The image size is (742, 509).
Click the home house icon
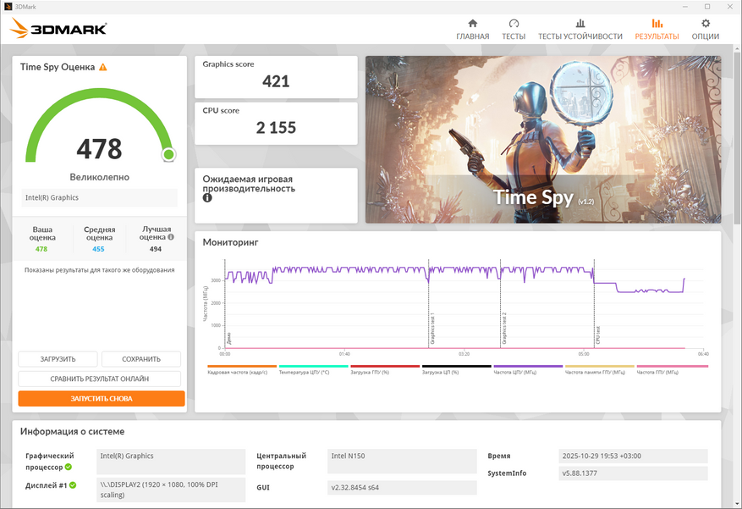tap(472, 23)
